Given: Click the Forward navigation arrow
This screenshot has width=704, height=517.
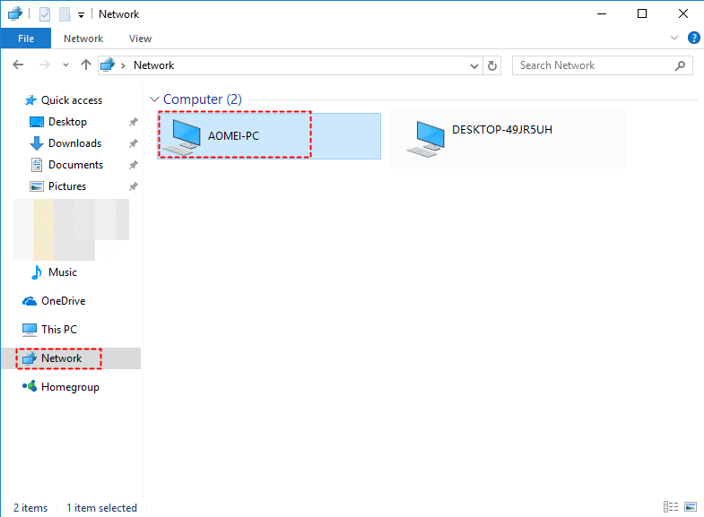Looking at the screenshot, I should 45,65.
